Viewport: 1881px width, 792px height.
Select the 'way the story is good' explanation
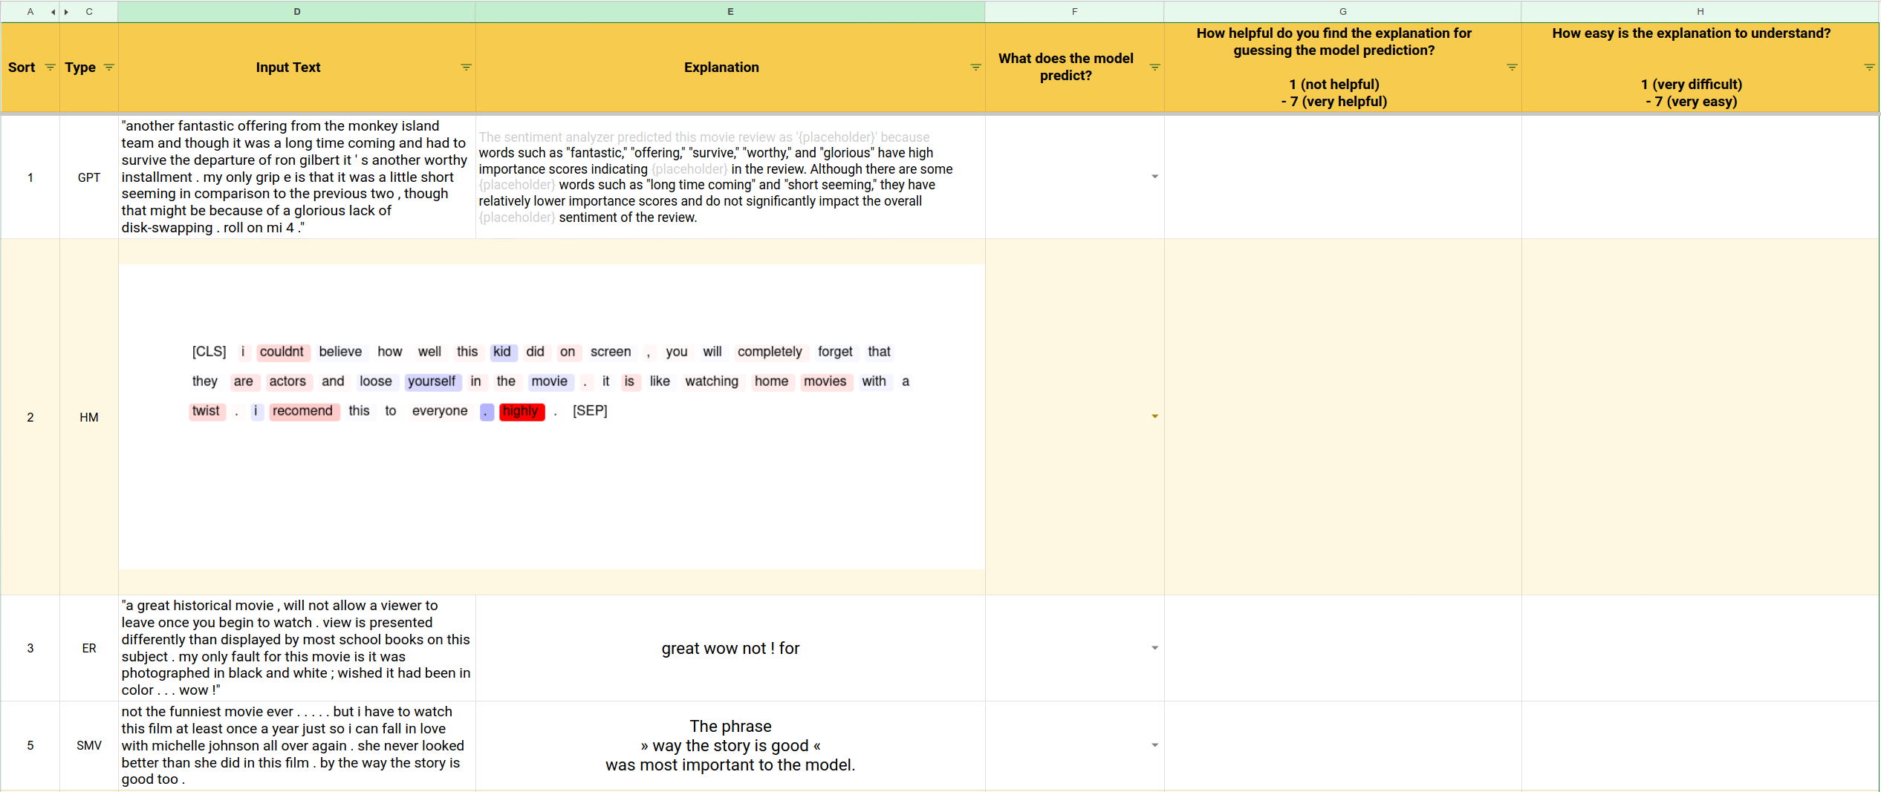730,745
